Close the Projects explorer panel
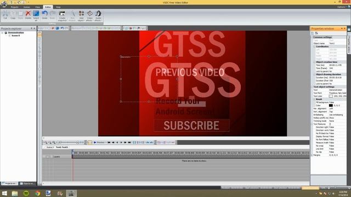351x197 pixels. tap(35, 28)
